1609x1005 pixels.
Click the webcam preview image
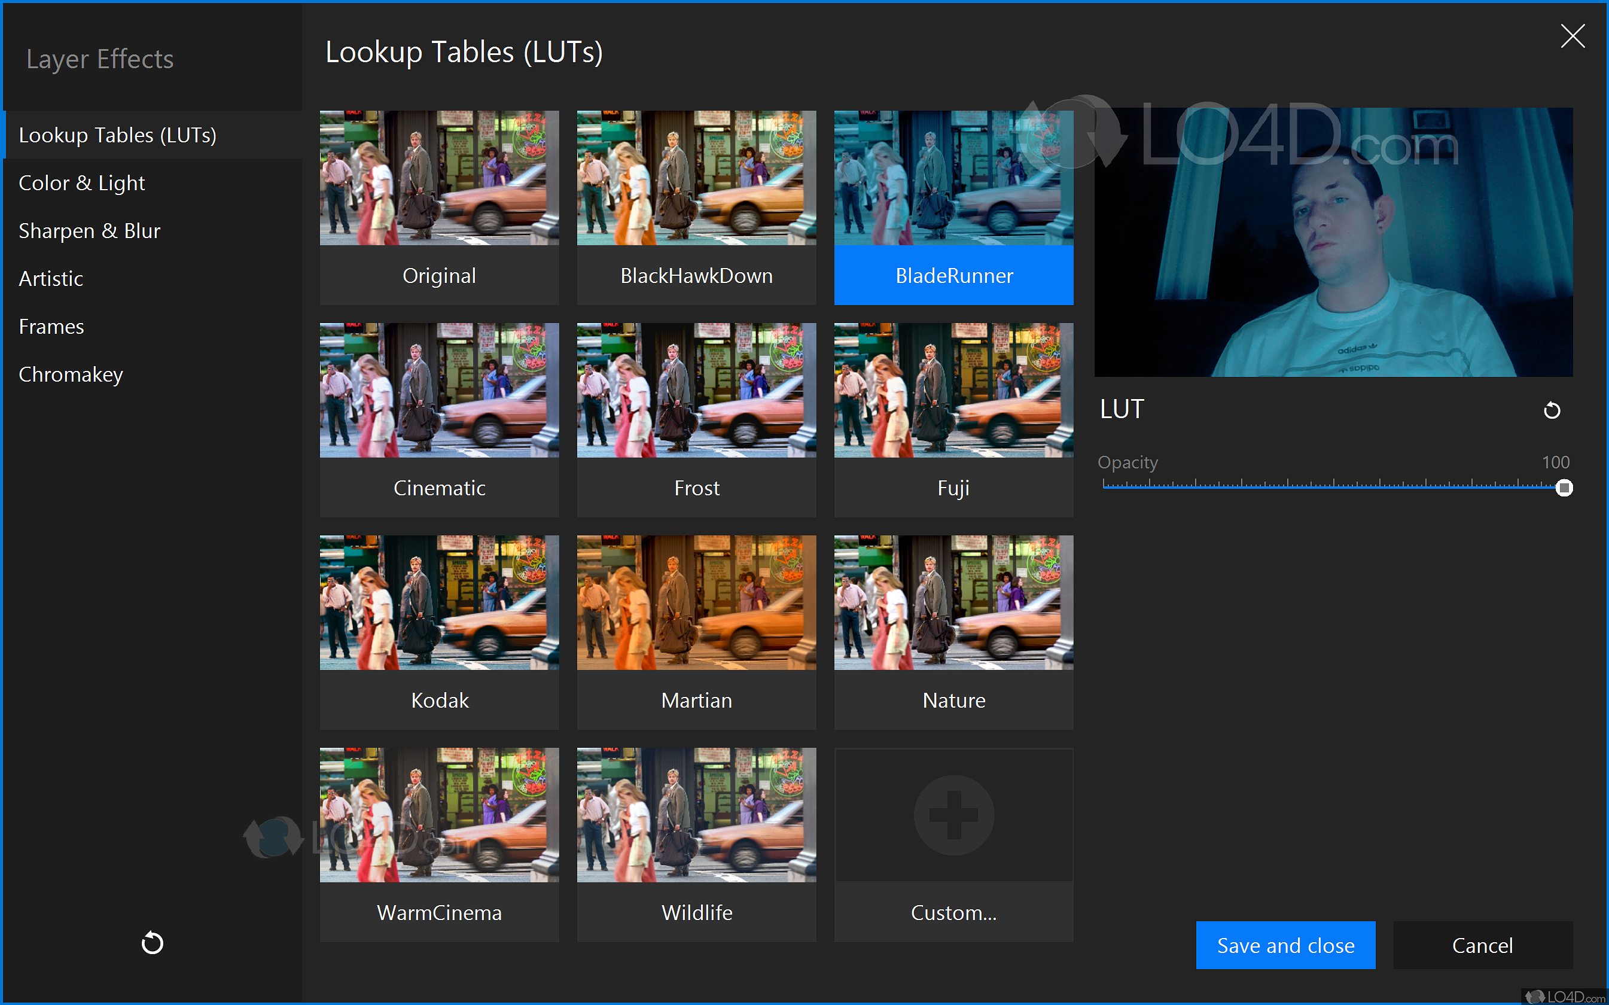pos(1333,243)
